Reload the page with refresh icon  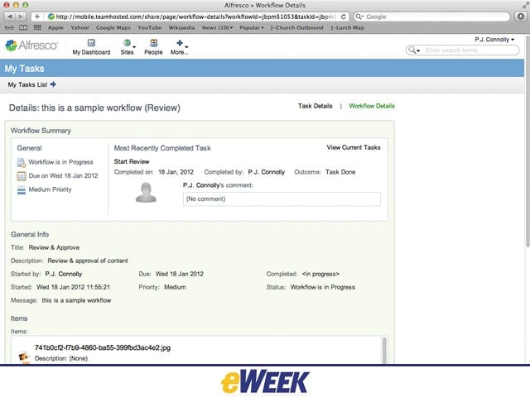pyautogui.click(x=344, y=17)
